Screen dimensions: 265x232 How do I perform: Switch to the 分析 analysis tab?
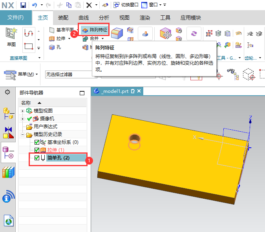(x=104, y=18)
